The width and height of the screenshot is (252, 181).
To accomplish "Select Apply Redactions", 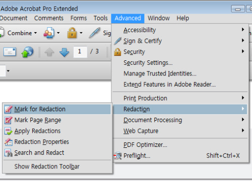I will (57, 131).
